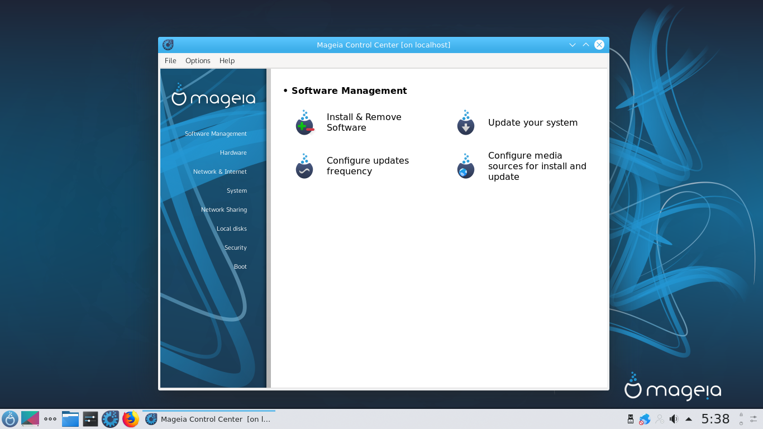
Task: Launch Firefox from the taskbar
Action: pyautogui.click(x=131, y=419)
